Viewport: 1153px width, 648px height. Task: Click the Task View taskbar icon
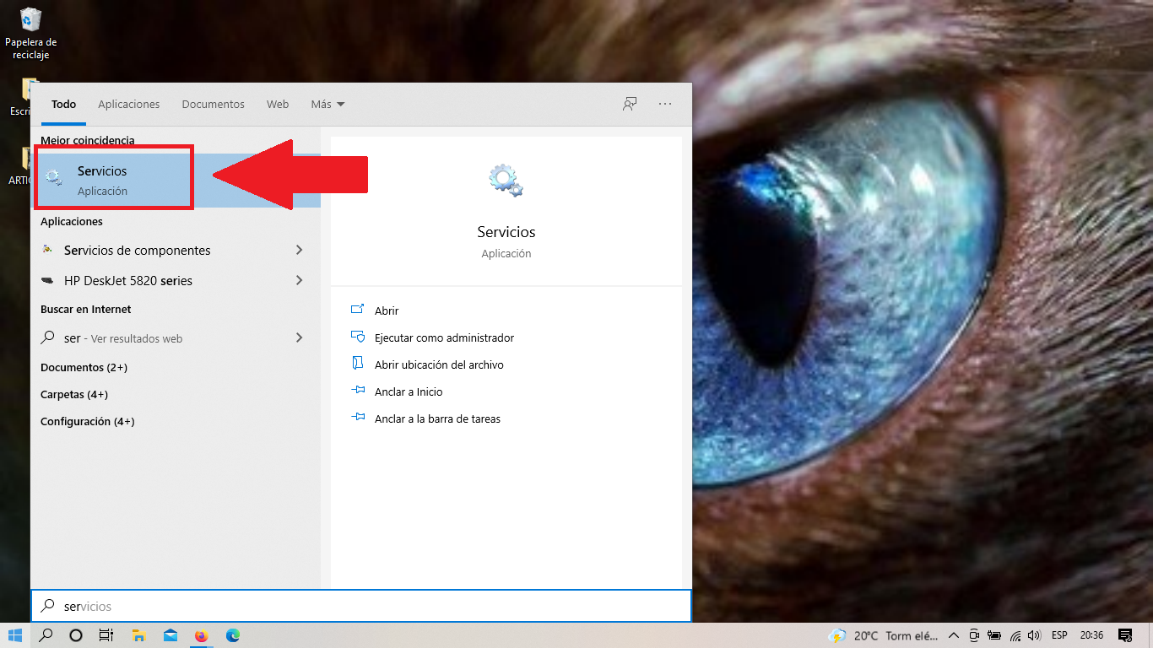click(x=106, y=635)
